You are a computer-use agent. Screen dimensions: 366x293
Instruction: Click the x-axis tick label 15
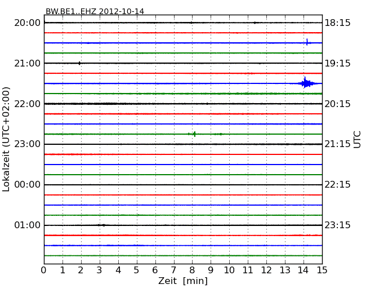322,270
